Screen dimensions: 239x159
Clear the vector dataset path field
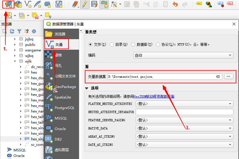coord(218,77)
